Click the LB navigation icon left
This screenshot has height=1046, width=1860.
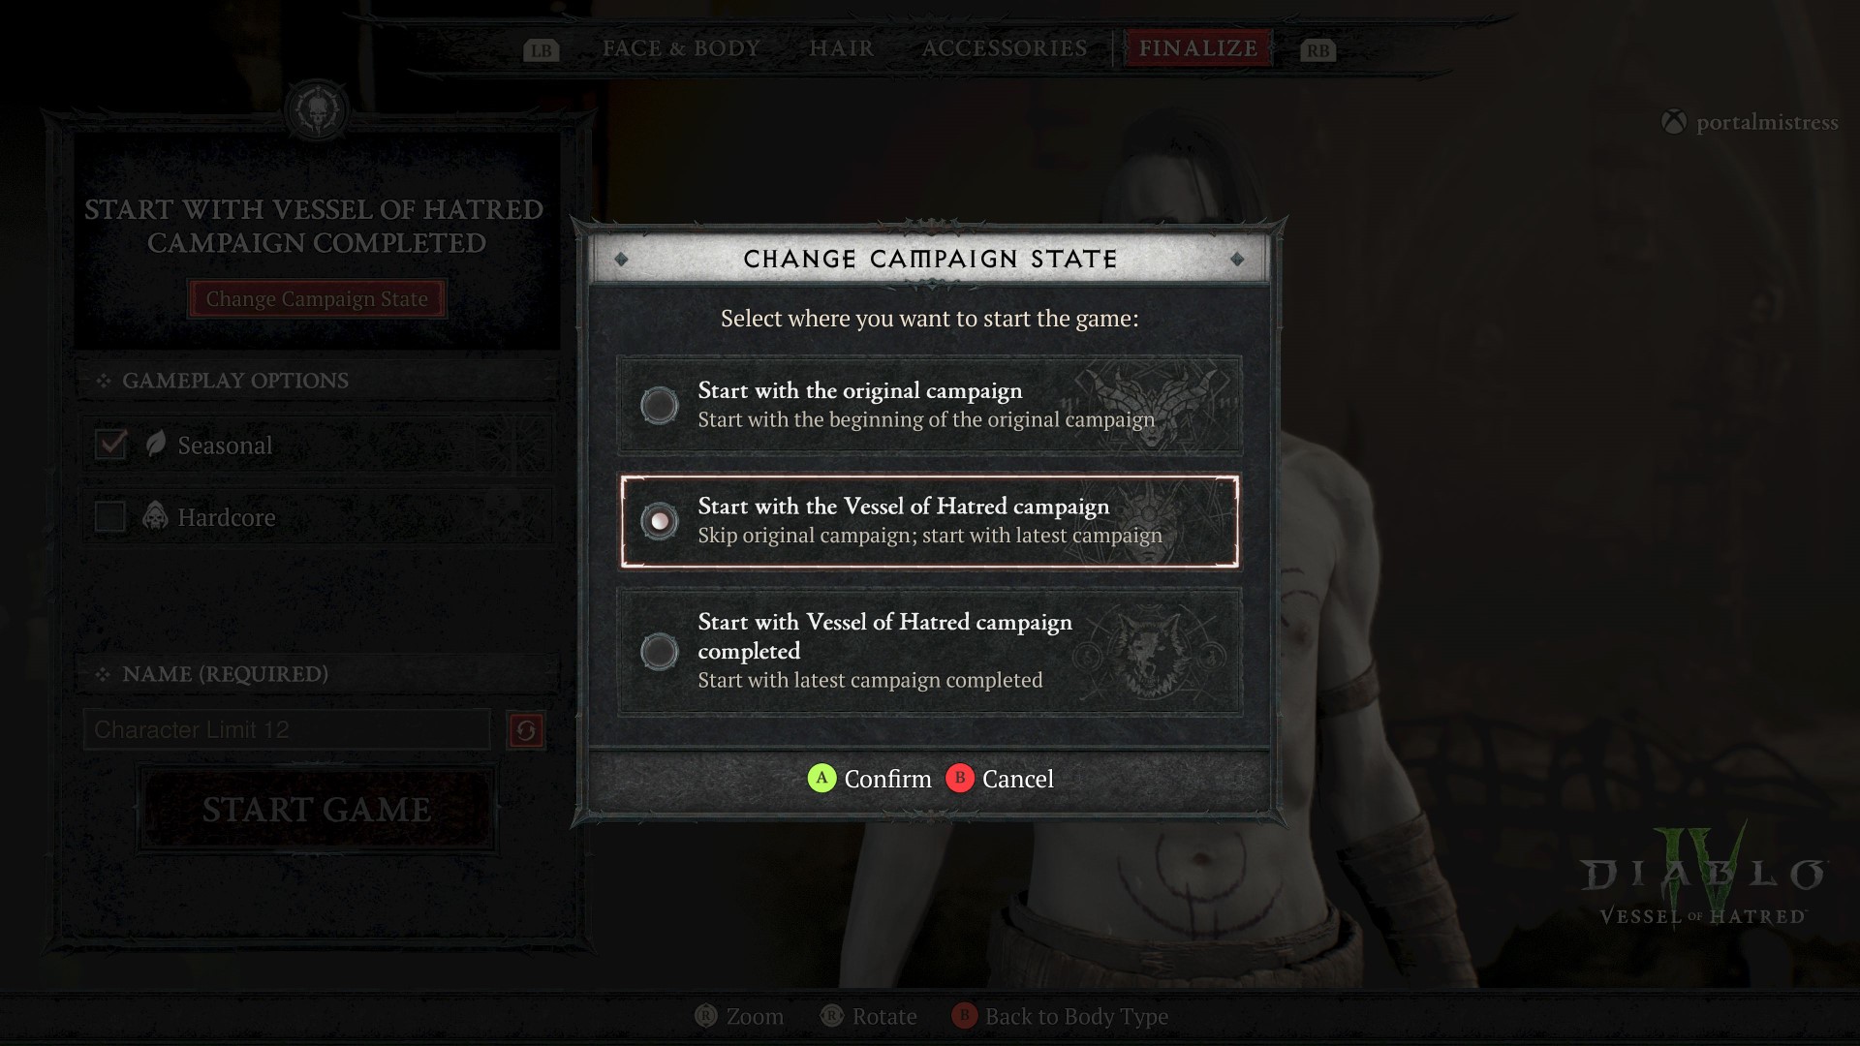click(538, 47)
